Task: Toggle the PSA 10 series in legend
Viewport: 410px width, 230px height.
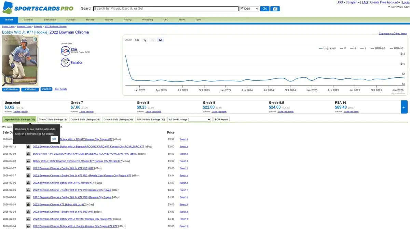Action: click(396, 48)
